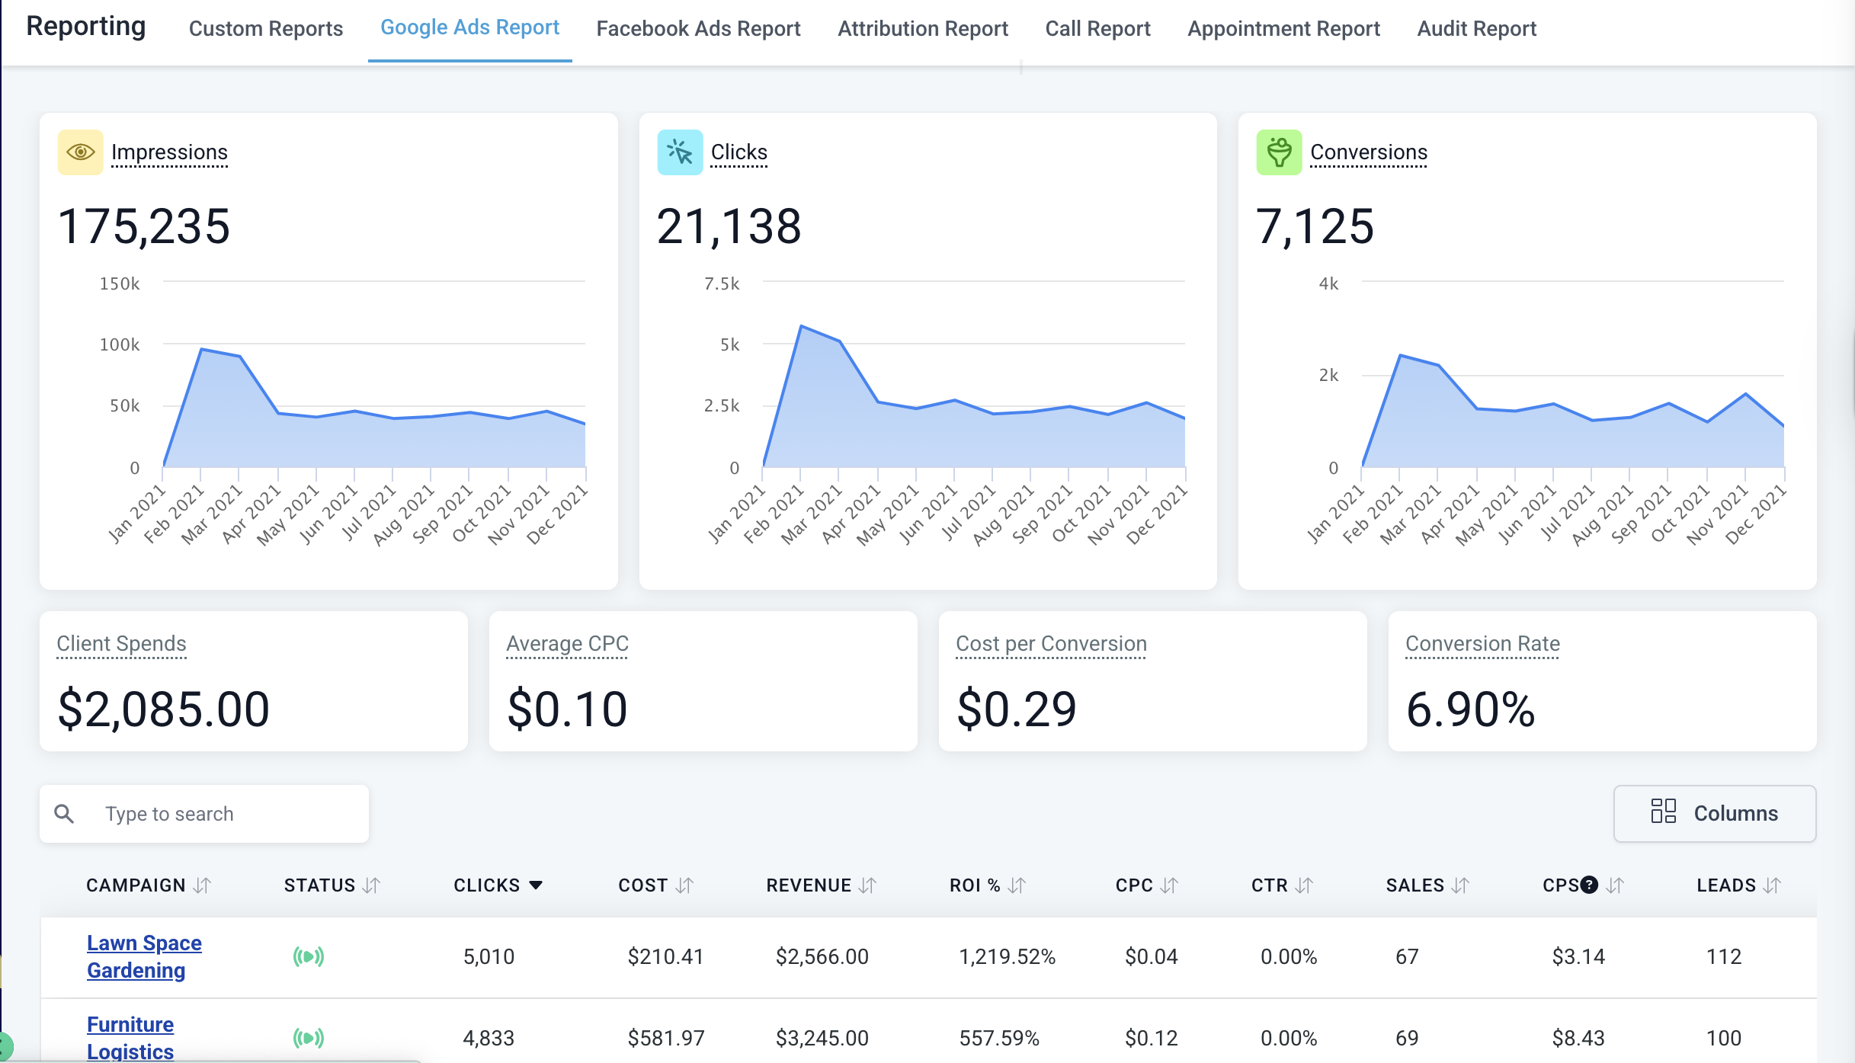The image size is (1855, 1063).
Task: Click the CPS help question-mark icon
Action: 1589,885
